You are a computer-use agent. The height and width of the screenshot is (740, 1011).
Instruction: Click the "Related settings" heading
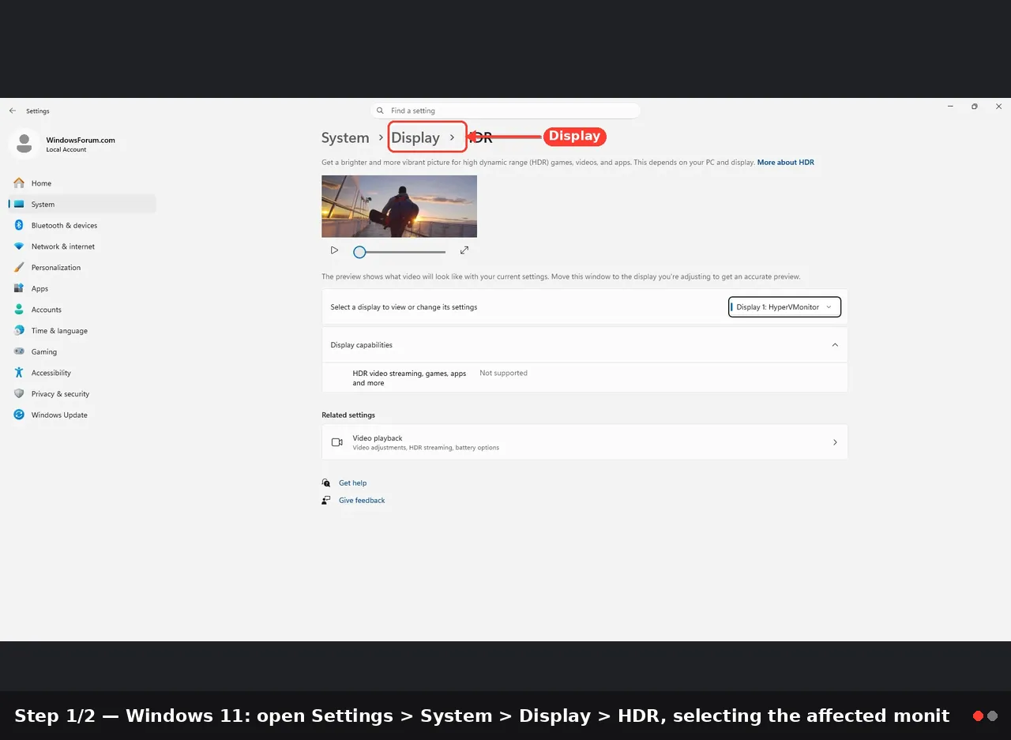pos(348,415)
